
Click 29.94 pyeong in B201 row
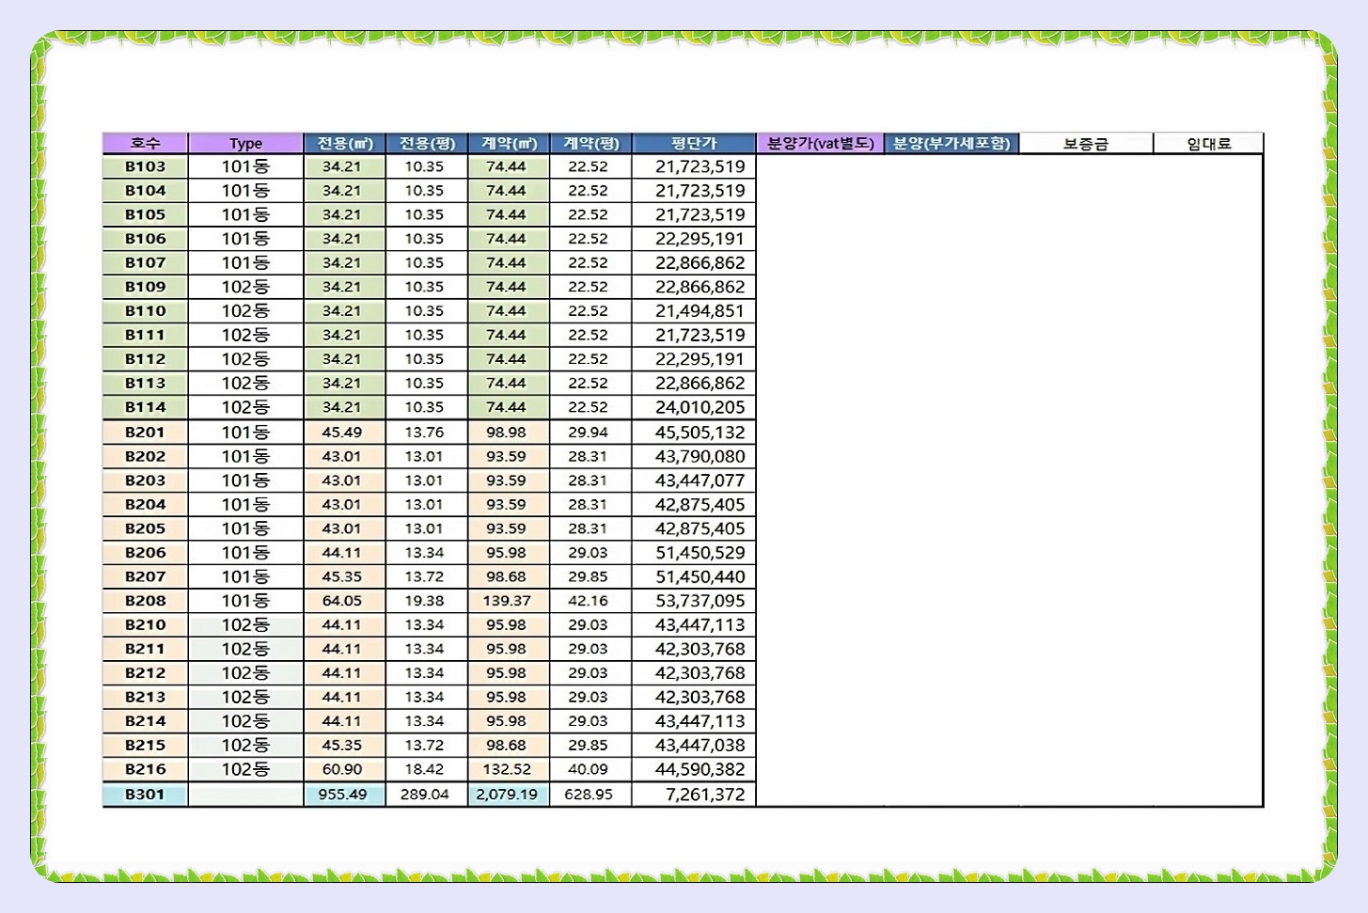(590, 433)
